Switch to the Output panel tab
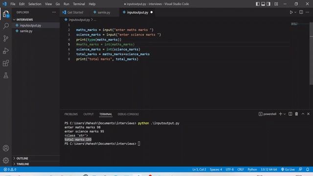Viewport: 313px width, 176px height. tap(89, 114)
